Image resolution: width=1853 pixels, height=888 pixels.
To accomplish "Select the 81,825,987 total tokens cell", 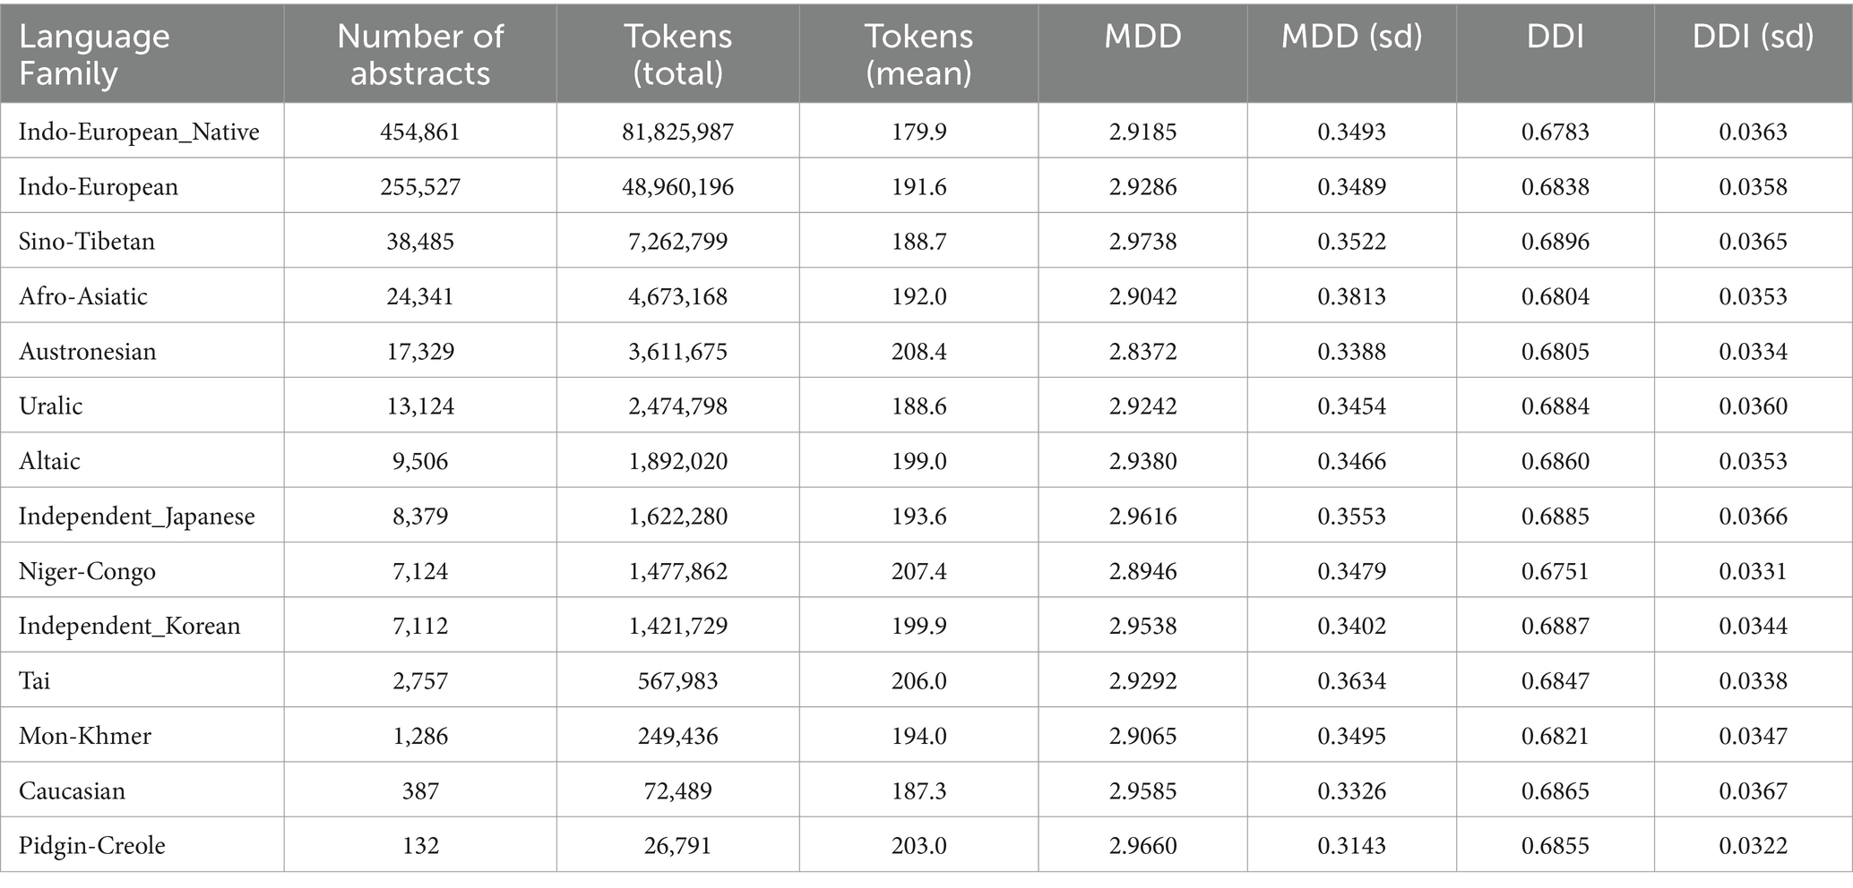I will pos(678,132).
